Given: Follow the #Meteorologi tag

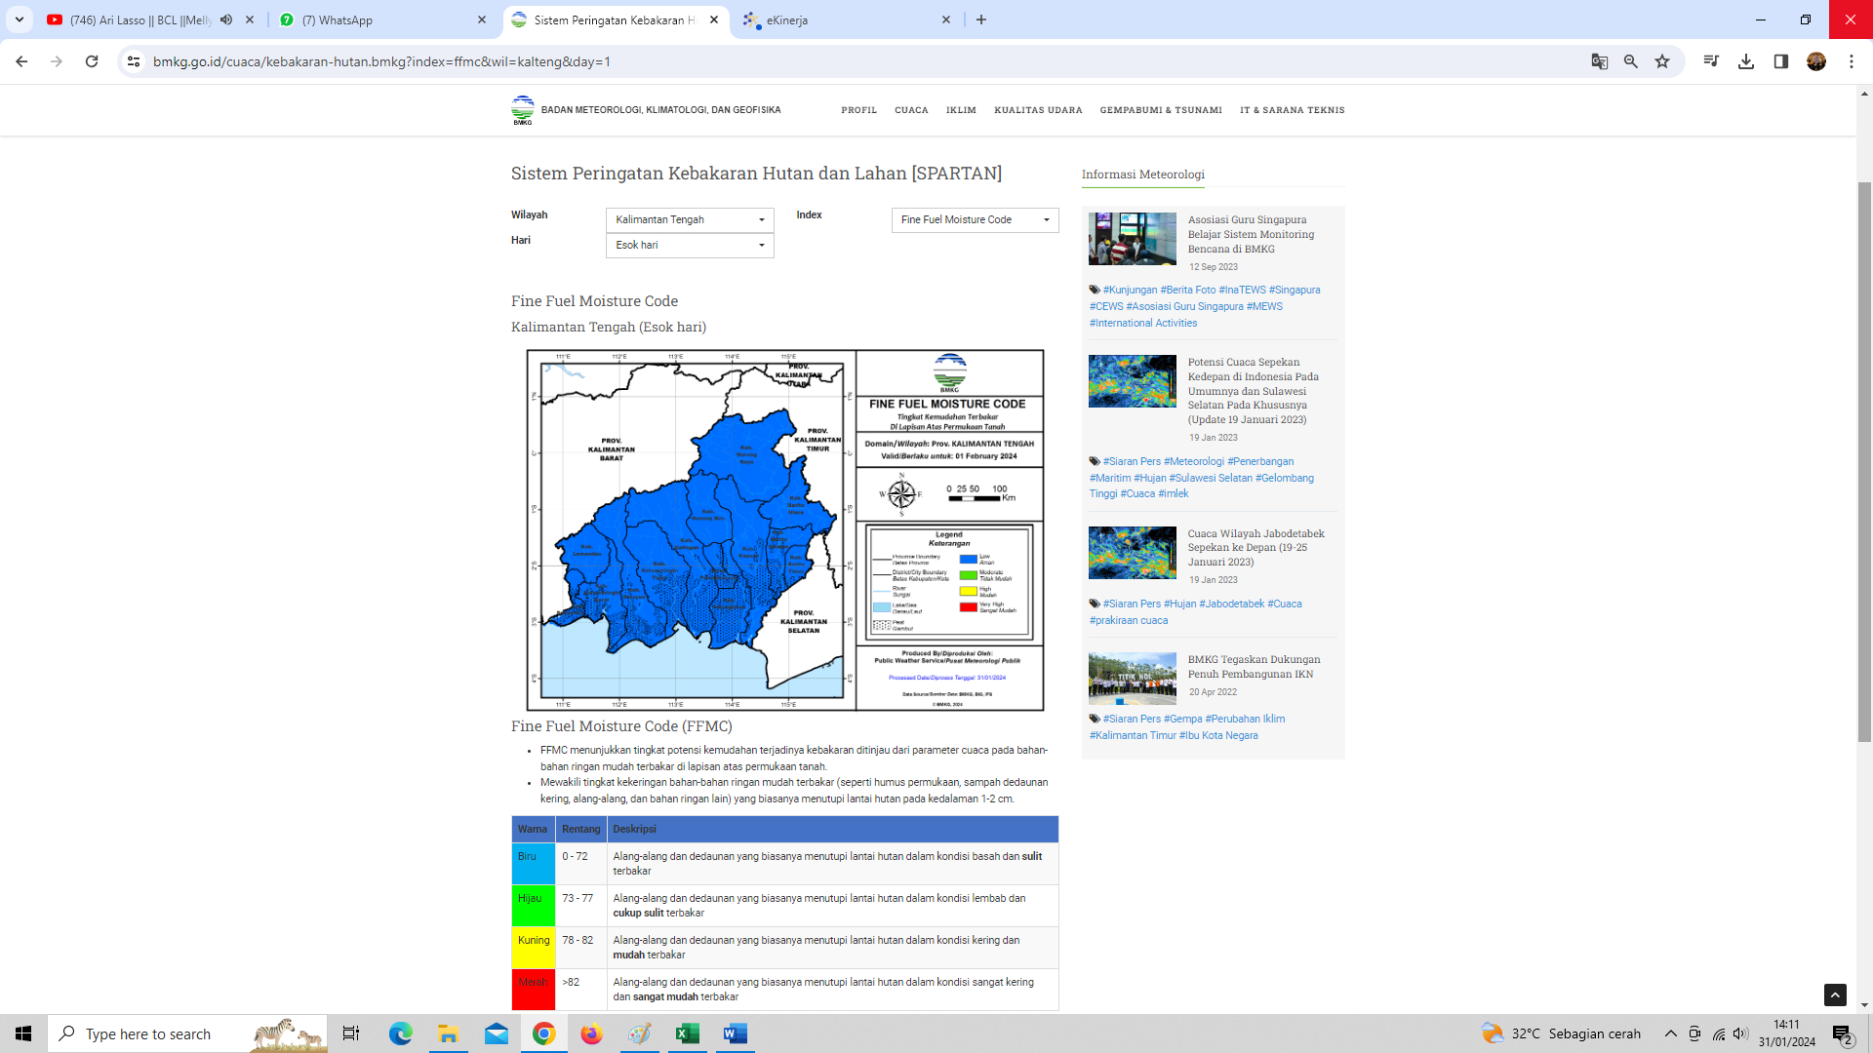Looking at the screenshot, I should pyautogui.click(x=1194, y=461).
